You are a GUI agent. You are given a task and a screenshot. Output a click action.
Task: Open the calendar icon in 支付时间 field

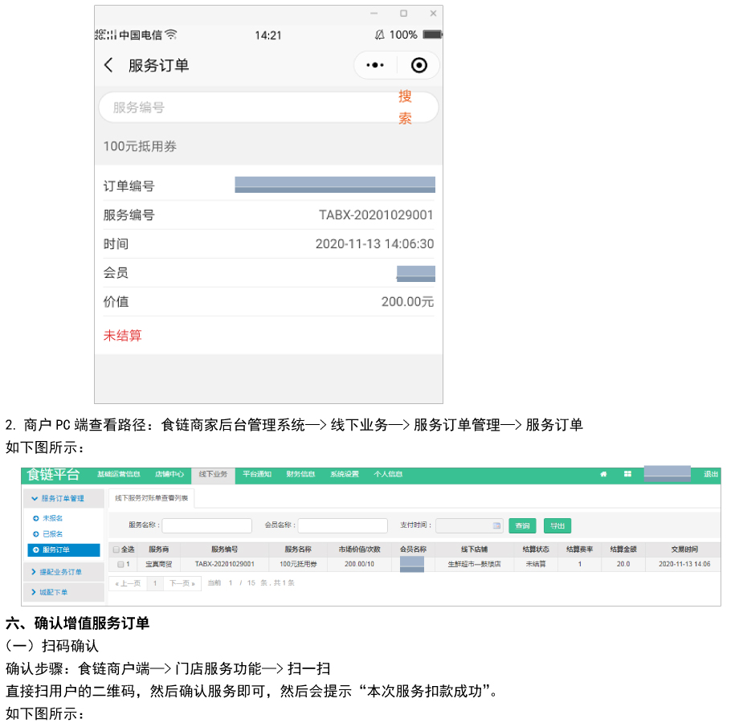[496, 526]
